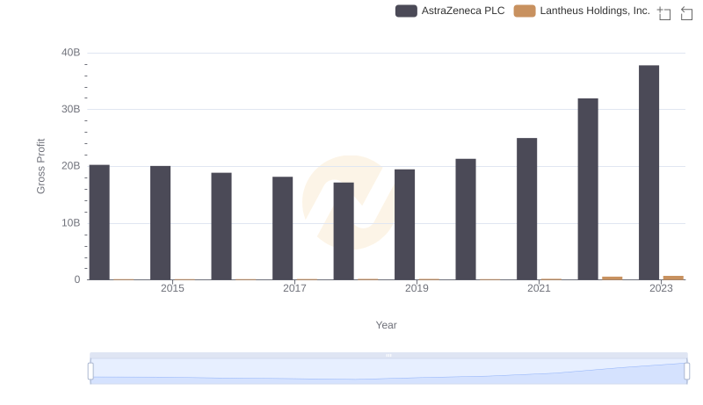Click the AstraZeneca 2015 bar
This screenshot has height=405, width=703.
[160, 222]
